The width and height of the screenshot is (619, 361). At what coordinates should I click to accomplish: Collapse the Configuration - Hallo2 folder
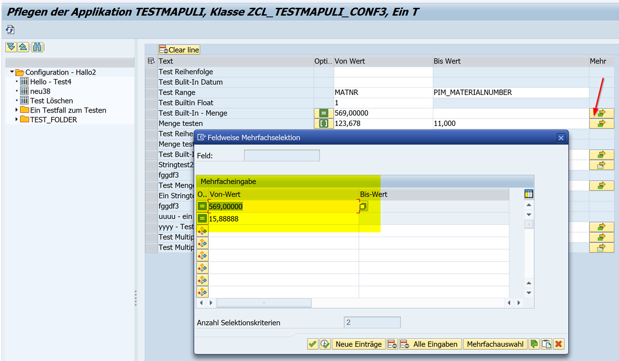(x=12, y=72)
